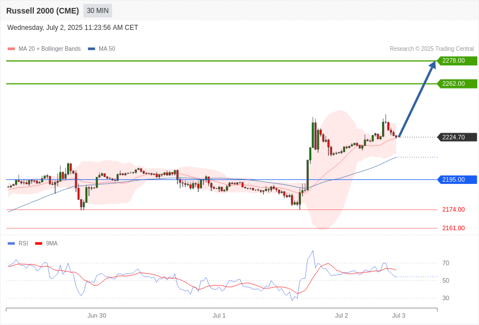Click the 30 MIN timeframe badge
The image size is (479, 325).
tap(97, 11)
